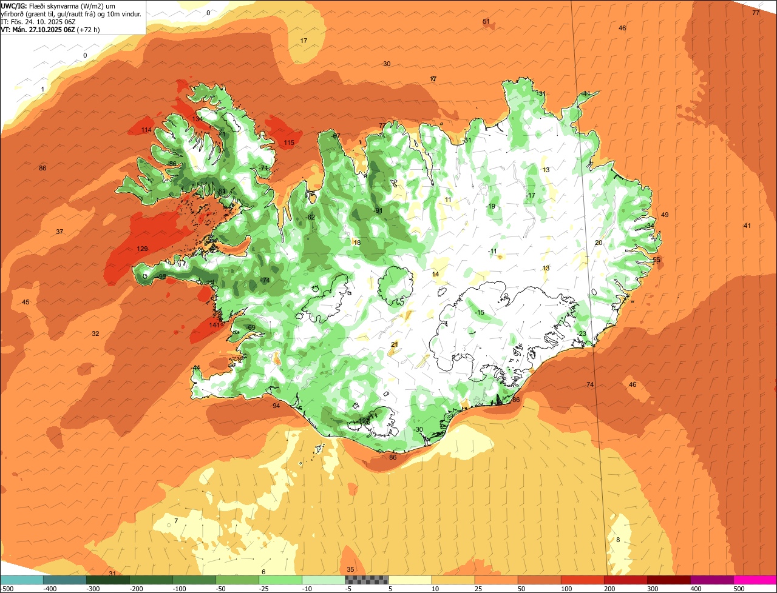The image size is (777, 593).
Task: Click the map value 55 on the east coast
Action: click(656, 260)
